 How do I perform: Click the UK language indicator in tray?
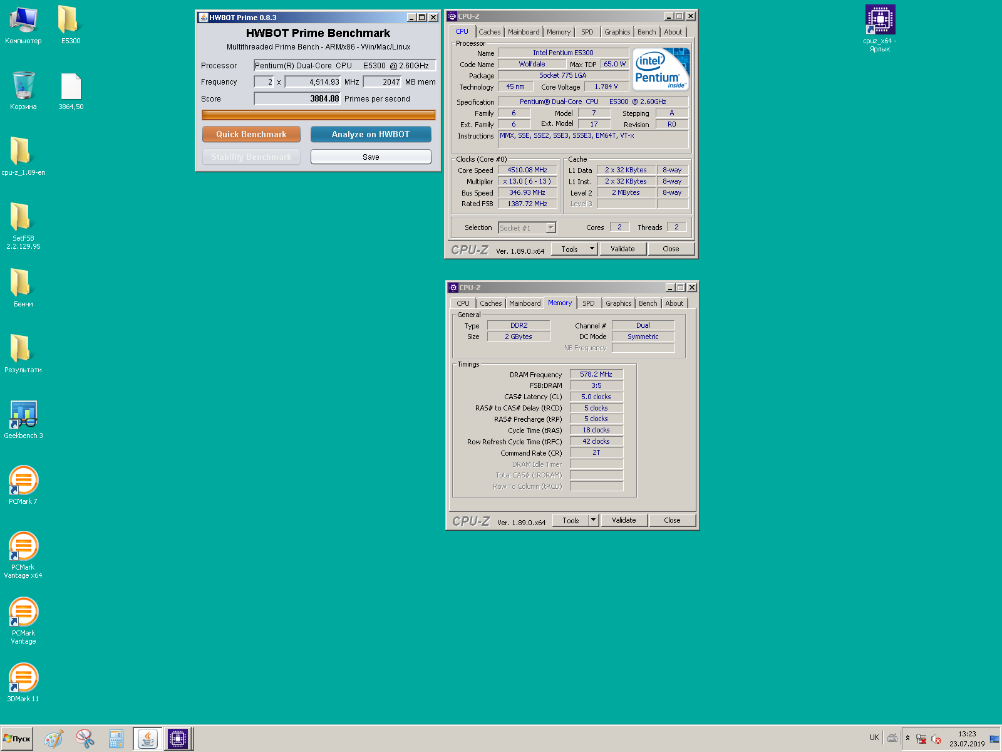point(874,738)
